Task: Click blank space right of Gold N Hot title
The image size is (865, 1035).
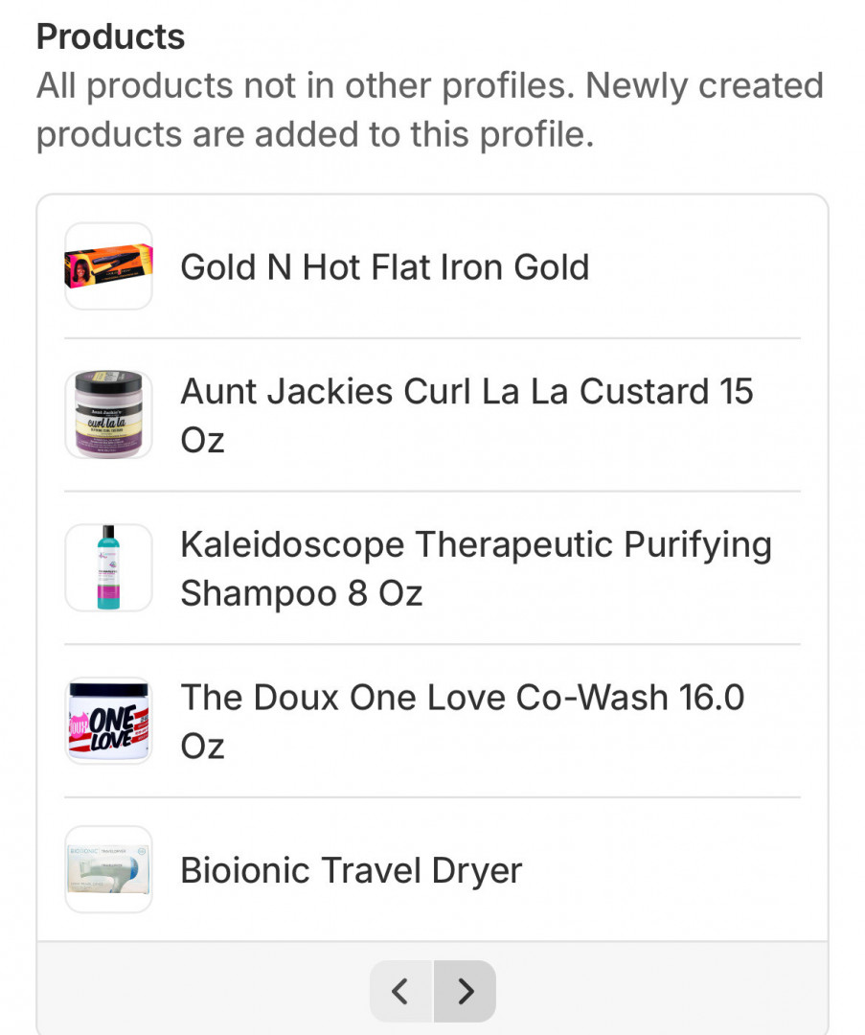Action: click(699, 266)
